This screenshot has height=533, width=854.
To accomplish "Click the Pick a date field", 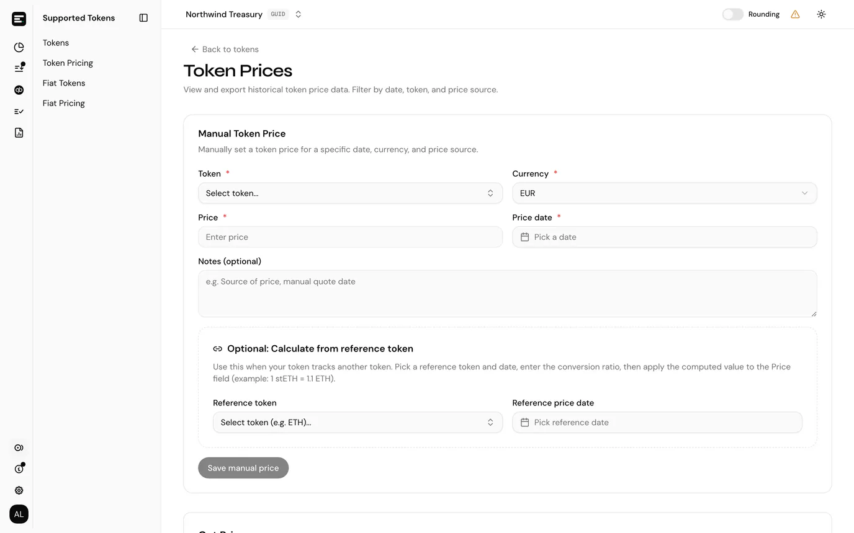I will (x=664, y=237).
